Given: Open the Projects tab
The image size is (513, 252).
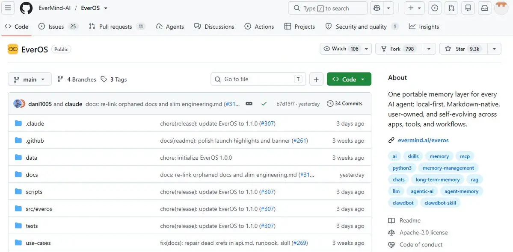Looking at the screenshot, I should pyautogui.click(x=299, y=27).
